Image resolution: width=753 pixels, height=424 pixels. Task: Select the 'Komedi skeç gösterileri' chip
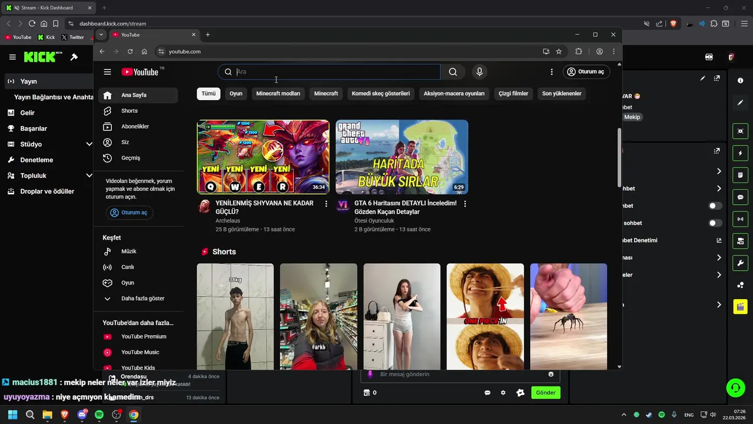pyautogui.click(x=381, y=94)
